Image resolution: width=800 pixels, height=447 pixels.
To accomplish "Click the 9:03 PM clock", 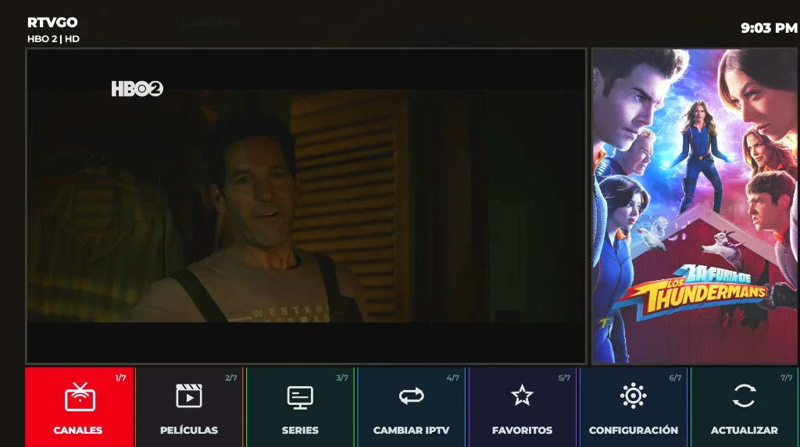I will (769, 28).
